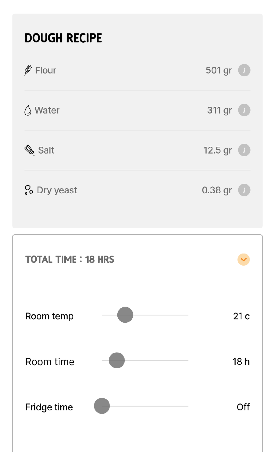Click the 501 gr flour amount
Screen dimensions: 275x452
(x=219, y=70)
